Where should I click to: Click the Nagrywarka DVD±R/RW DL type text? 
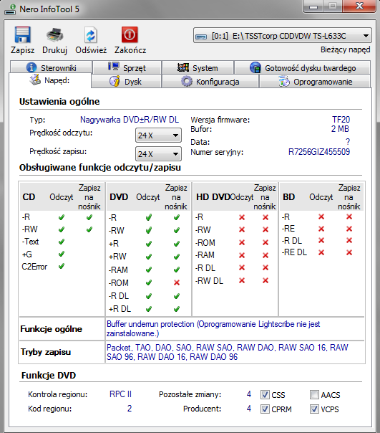pyautogui.click(x=130, y=120)
